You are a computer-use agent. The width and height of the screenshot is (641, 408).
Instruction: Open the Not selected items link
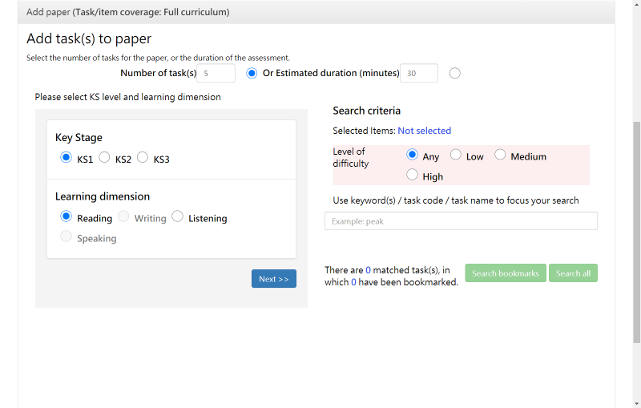click(425, 131)
